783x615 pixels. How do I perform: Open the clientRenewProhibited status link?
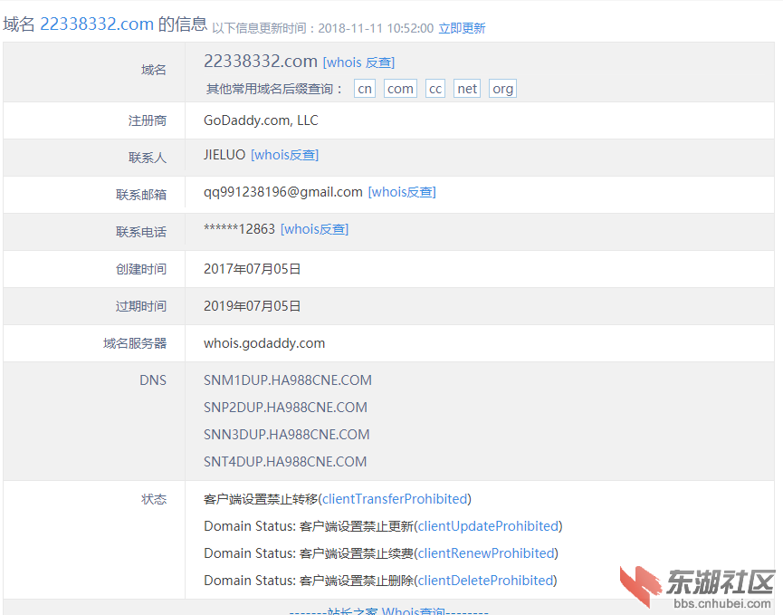[x=486, y=553]
